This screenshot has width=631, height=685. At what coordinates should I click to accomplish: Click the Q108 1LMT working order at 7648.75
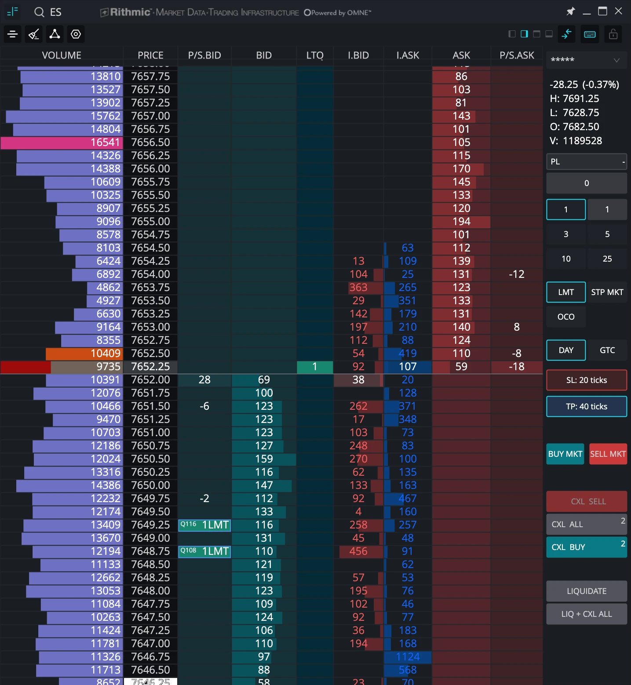click(204, 551)
